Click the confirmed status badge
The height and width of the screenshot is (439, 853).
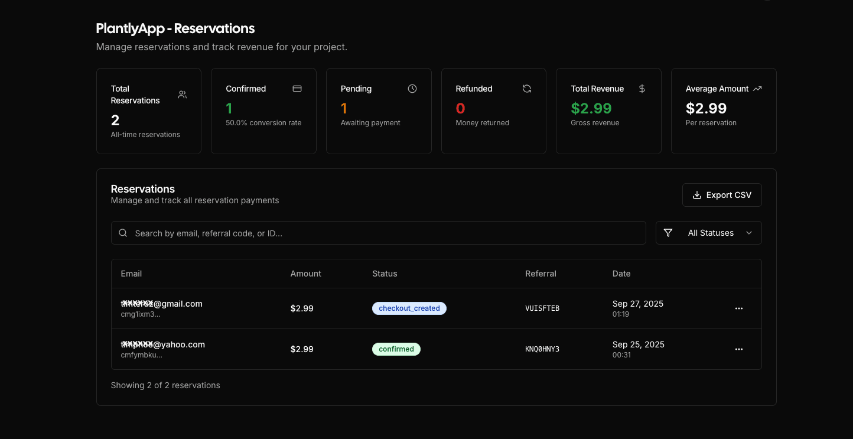pos(396,349)
